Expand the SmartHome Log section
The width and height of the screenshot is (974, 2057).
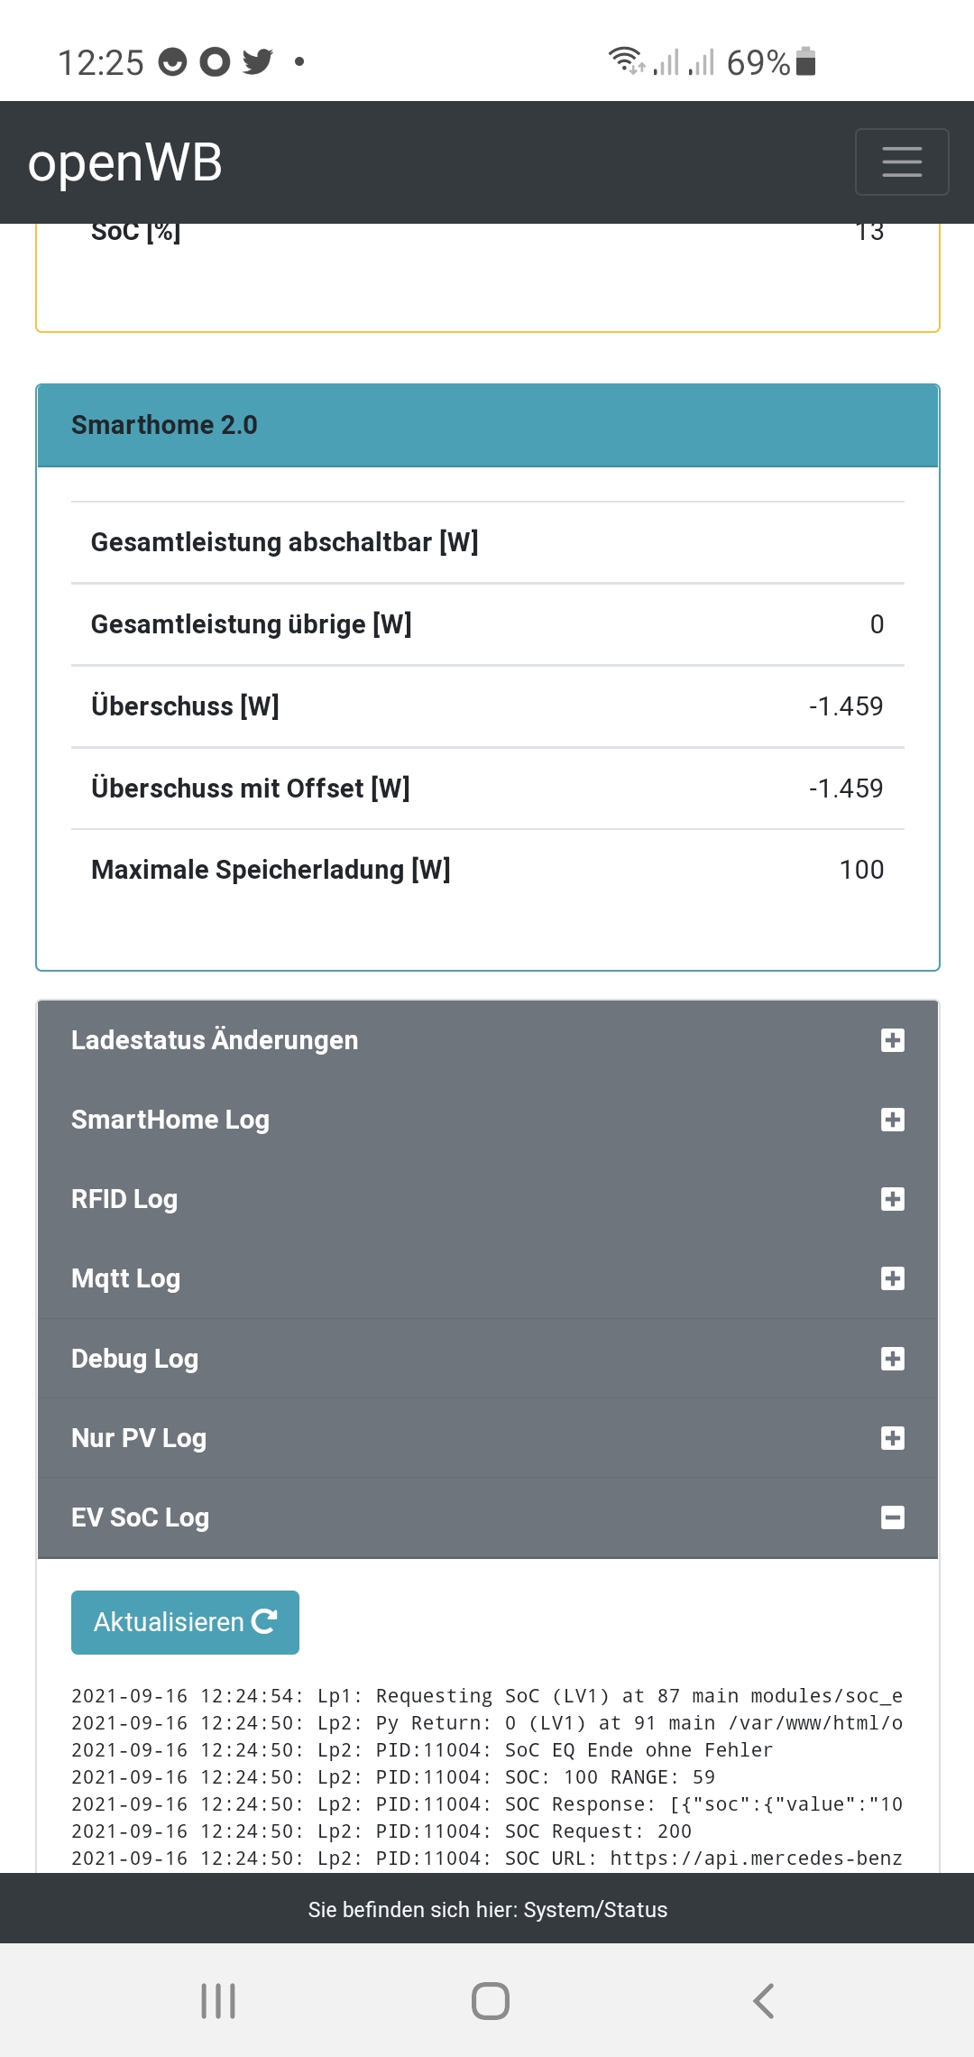click(x=170, y=1120)
